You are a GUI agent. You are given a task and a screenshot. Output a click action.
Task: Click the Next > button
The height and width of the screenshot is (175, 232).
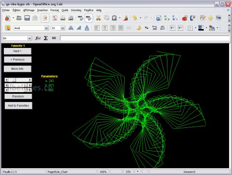(x=17, y=51)
